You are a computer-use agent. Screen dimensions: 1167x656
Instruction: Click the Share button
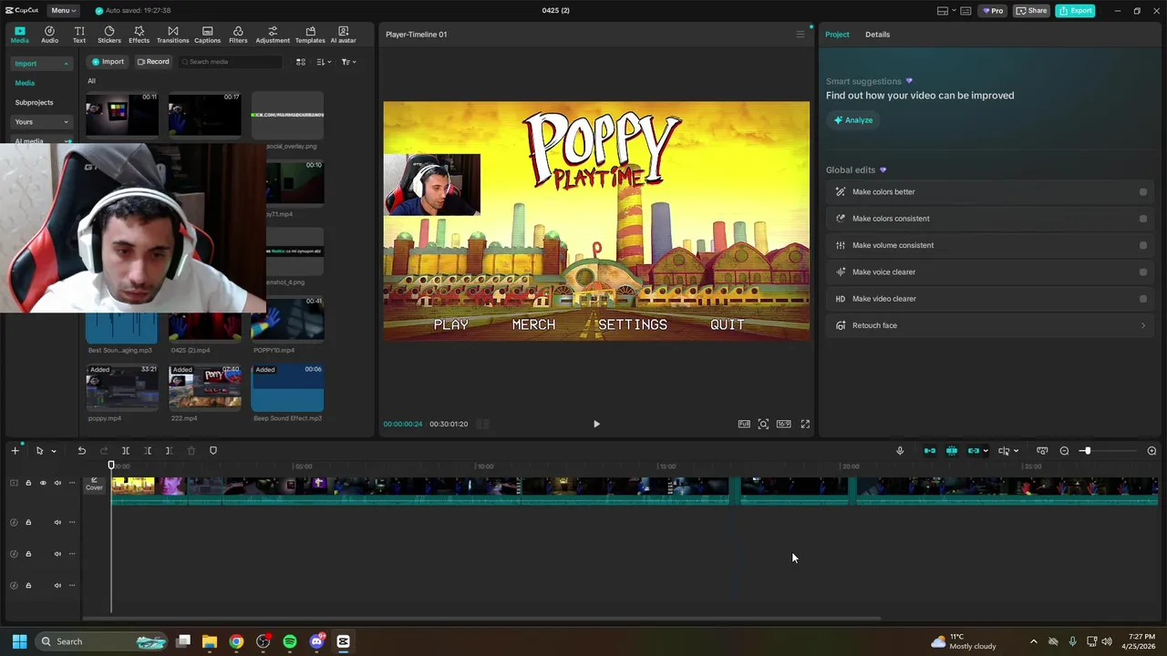tap(1031, 11)
